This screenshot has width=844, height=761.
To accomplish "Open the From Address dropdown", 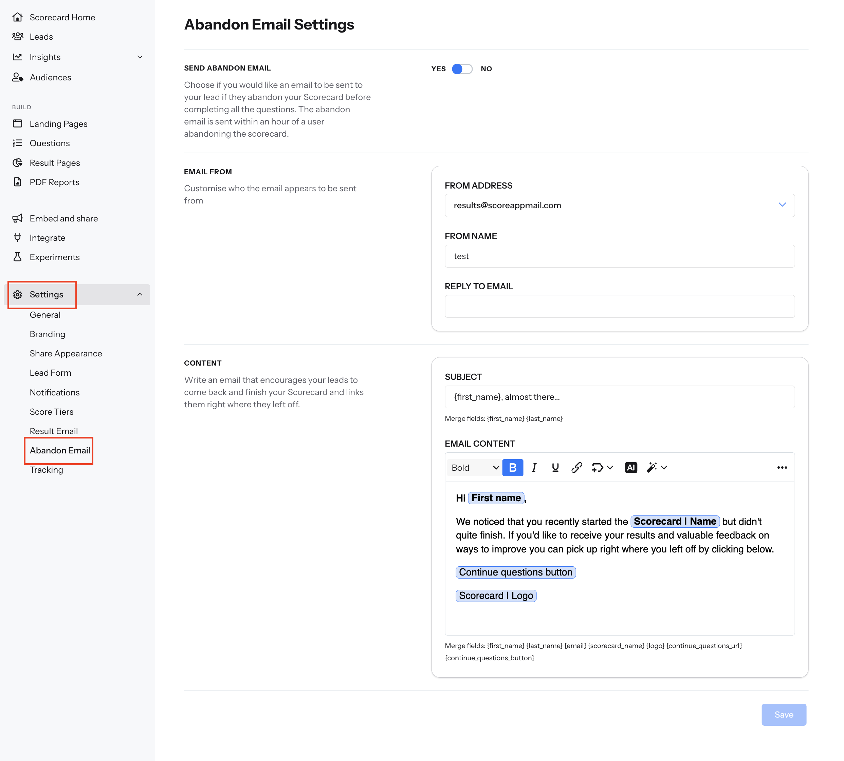I will pyautogui.click(x=619, y=205).
